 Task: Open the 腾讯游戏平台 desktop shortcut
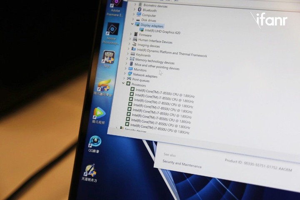point(103,88)
